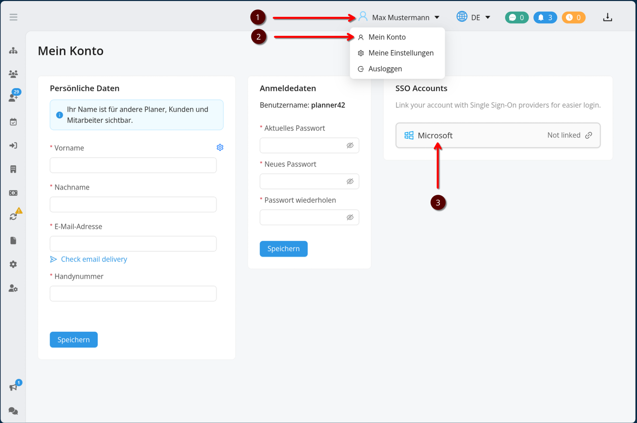Image resolution: width=637 pixels, height=423 pixels.
Task: Open the hamburger menu icon
Action: coord(13,17)
